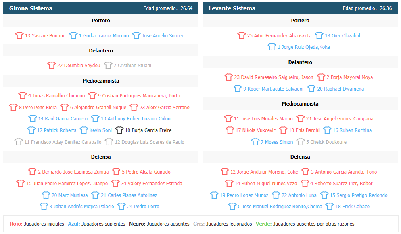Click the gray jersey icon beside Cheick Doukoure

coord(301,142)
